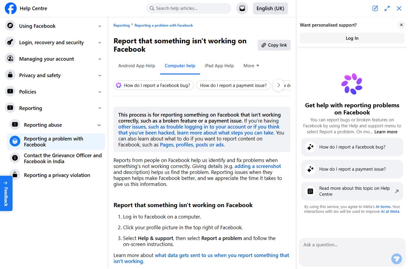
Task: Expand Privacy and safety chevron
Action: (x=100, y=75)
